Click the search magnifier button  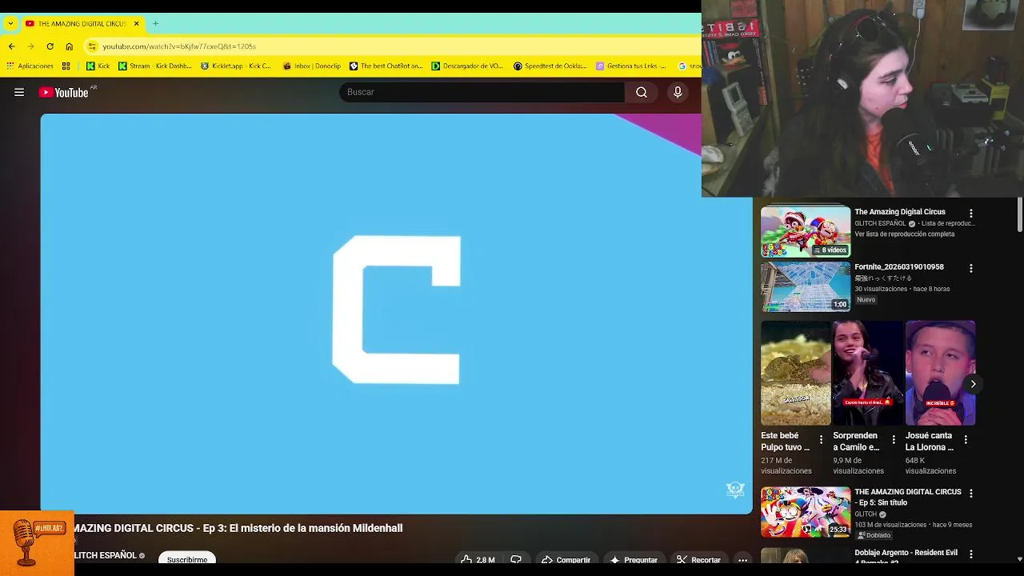pos(642,92)
